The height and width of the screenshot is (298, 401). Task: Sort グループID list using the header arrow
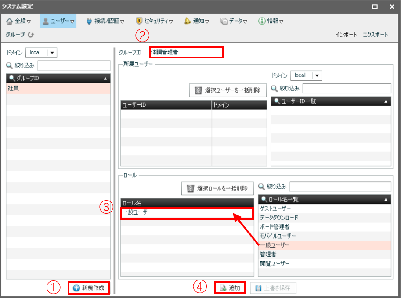[x=105, y=79]
